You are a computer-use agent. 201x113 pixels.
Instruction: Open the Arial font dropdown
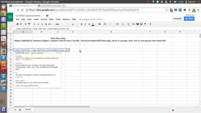pos(62,24)
